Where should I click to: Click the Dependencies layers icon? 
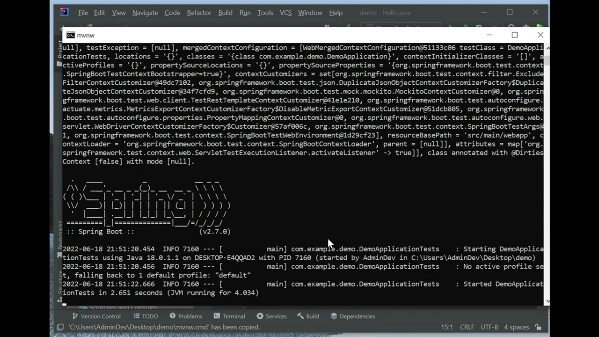[x=334, y=316]
